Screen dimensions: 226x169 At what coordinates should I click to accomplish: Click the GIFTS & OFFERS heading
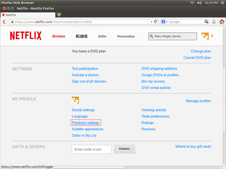point(28,147)
